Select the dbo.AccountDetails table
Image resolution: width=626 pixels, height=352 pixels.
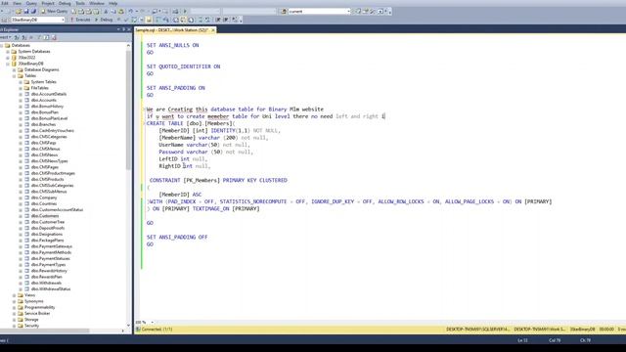pos(49,94)
